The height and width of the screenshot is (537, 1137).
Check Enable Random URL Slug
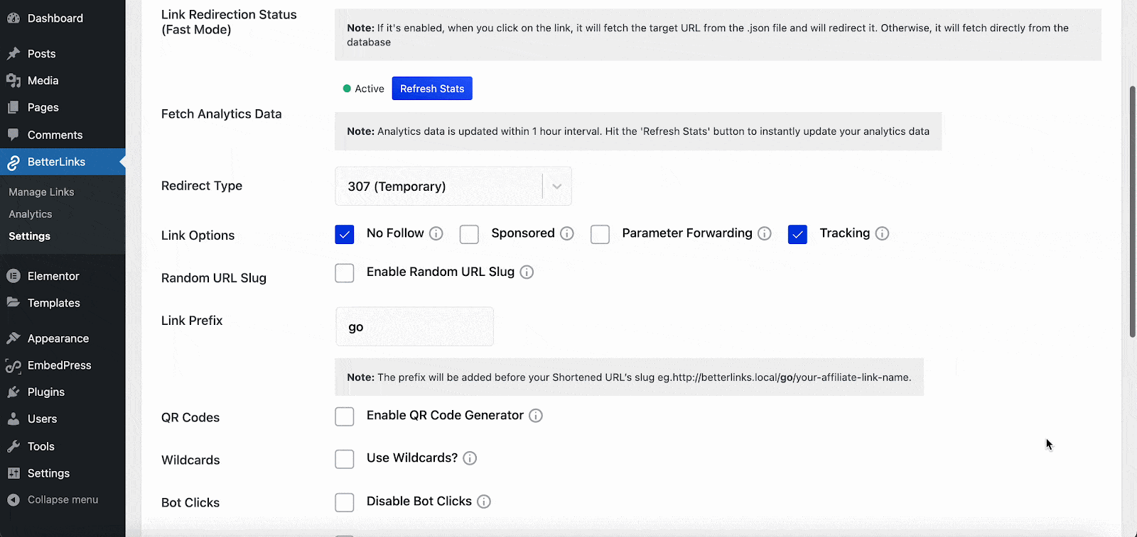coord(345,273)
